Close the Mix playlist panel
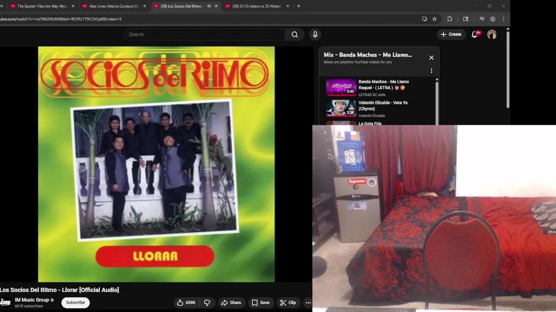The image size is (556, 312). tap(431, 58)
